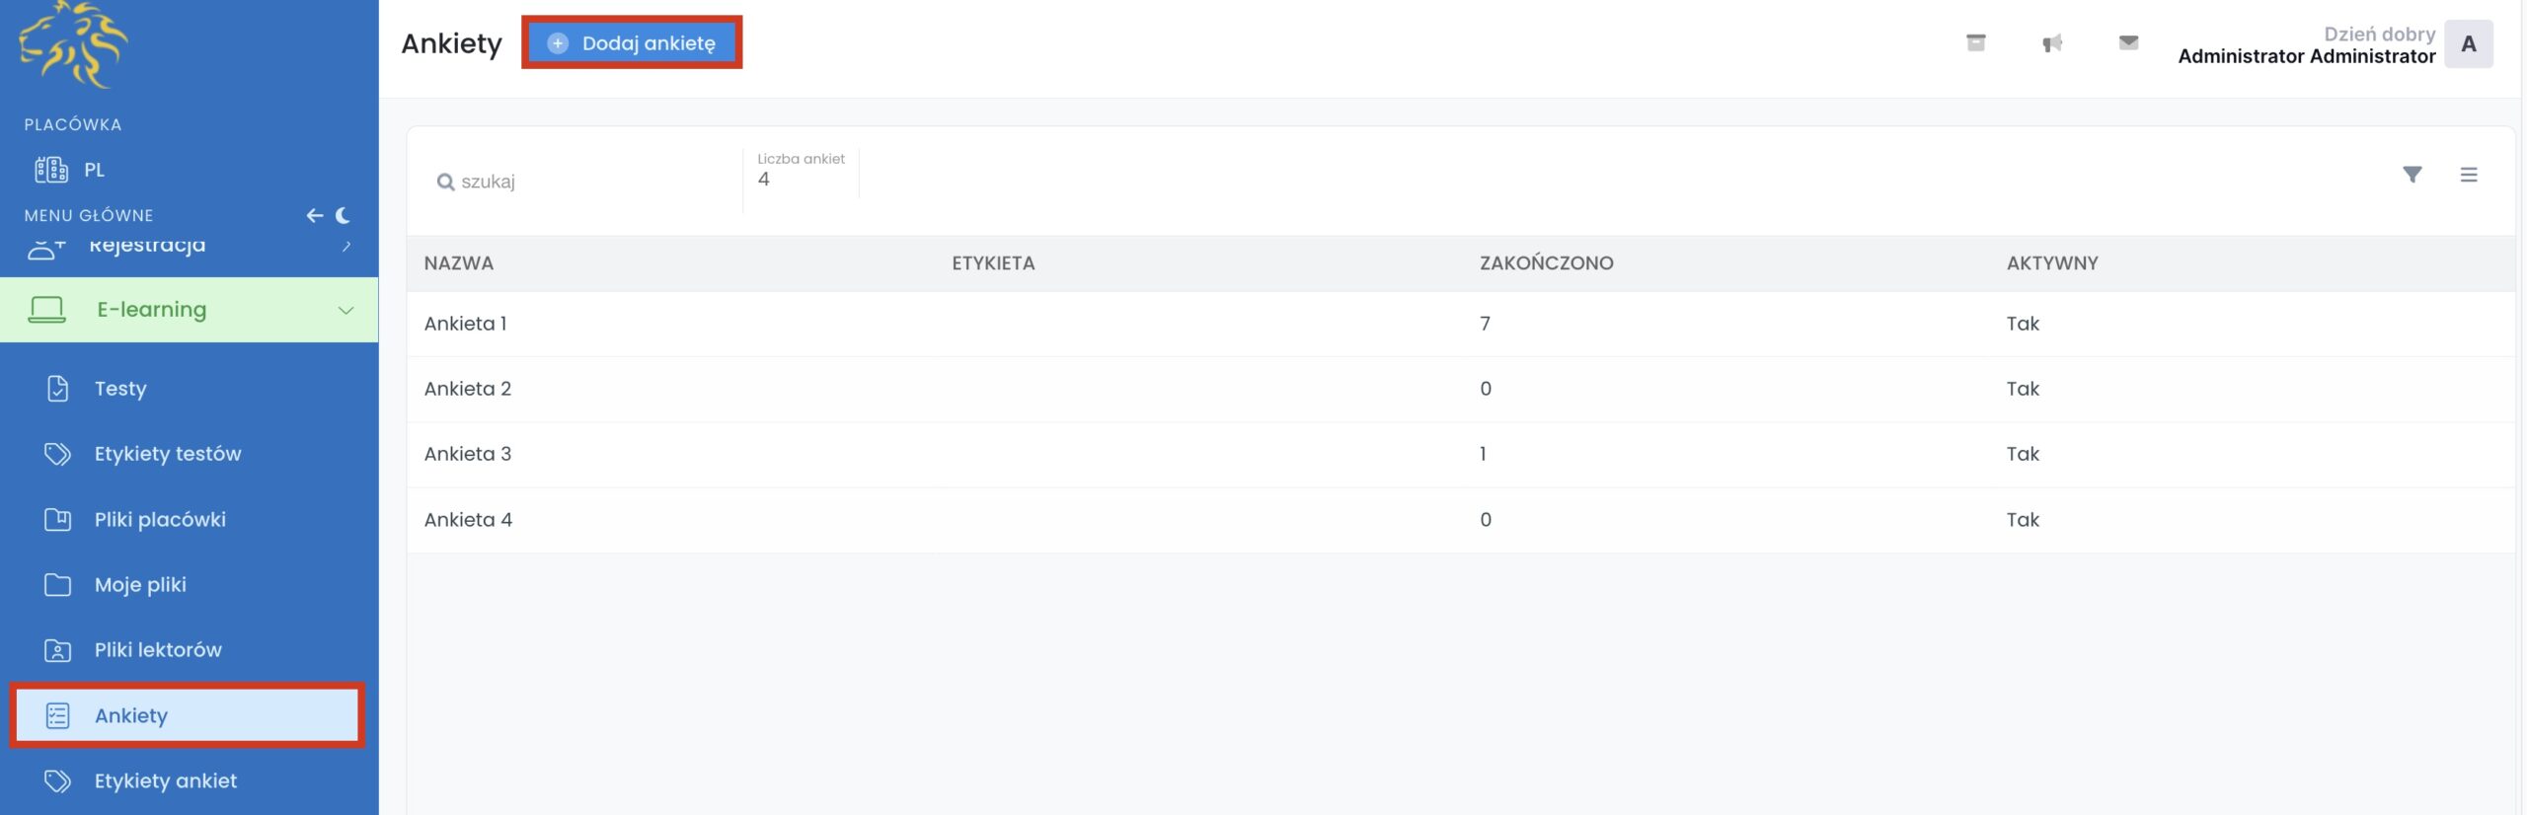The width and height of the screenshot is (2527, 815).
Task: Go to Etykiety ankiet menu item
Action: (x=165, y=780)
